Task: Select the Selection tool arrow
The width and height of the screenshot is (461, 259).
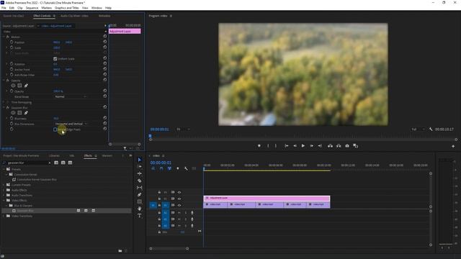Action: [x=139, y=160]
